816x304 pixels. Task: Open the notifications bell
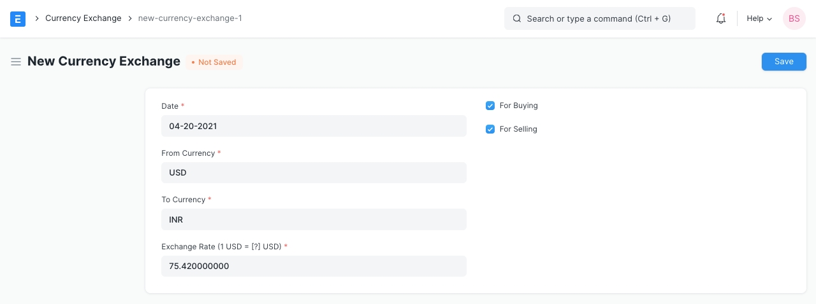pyautogui.click(x=721, y=19)
